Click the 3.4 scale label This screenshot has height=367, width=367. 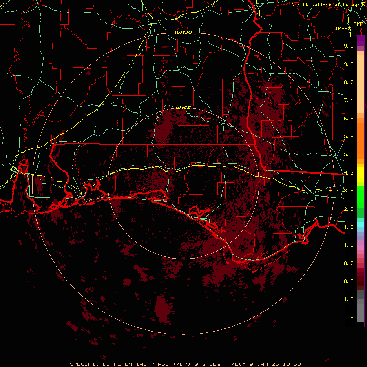(x=349, y=191)
